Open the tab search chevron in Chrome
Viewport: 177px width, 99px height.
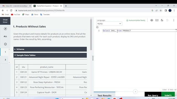(156, 5)
